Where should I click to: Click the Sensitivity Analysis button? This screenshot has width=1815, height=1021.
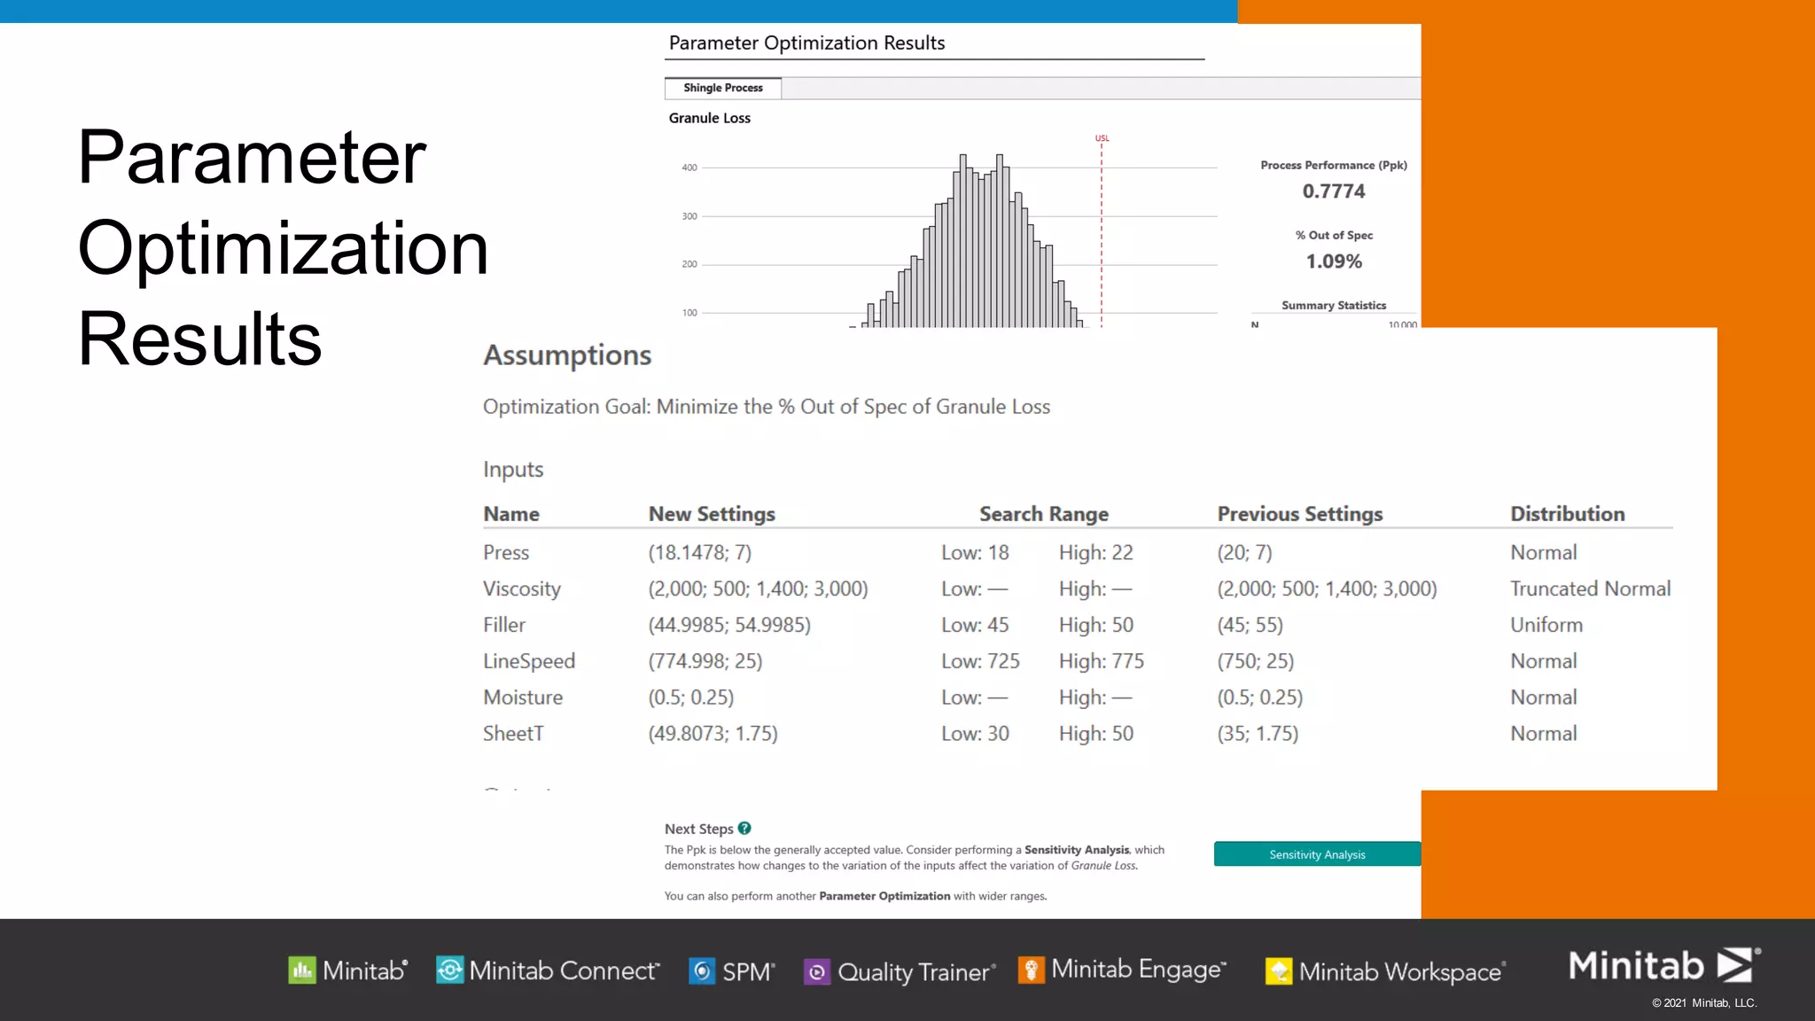coord(1317,854)
